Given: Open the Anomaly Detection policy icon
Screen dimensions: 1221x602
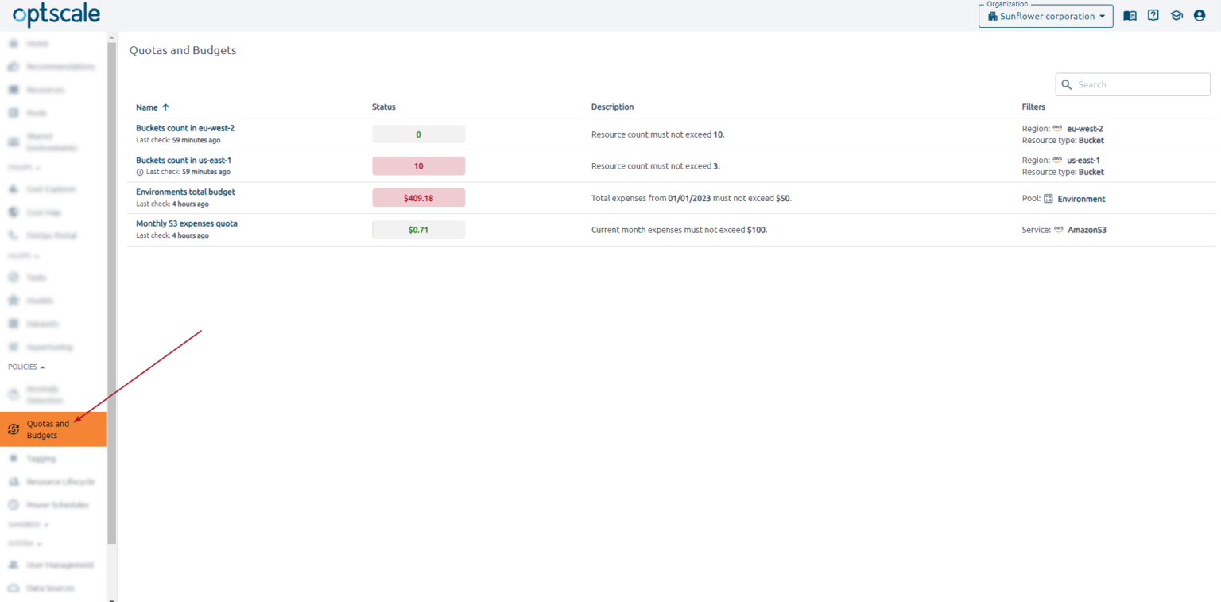Looking at the screenshot, I should [14, 394].
